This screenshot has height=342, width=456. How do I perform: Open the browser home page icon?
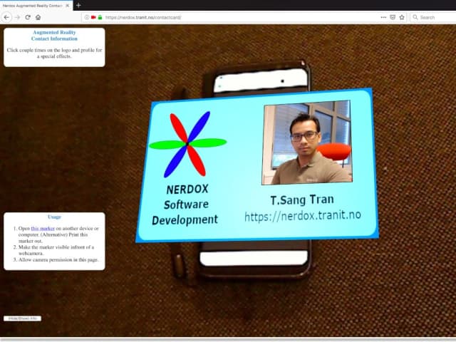(38, 17)
